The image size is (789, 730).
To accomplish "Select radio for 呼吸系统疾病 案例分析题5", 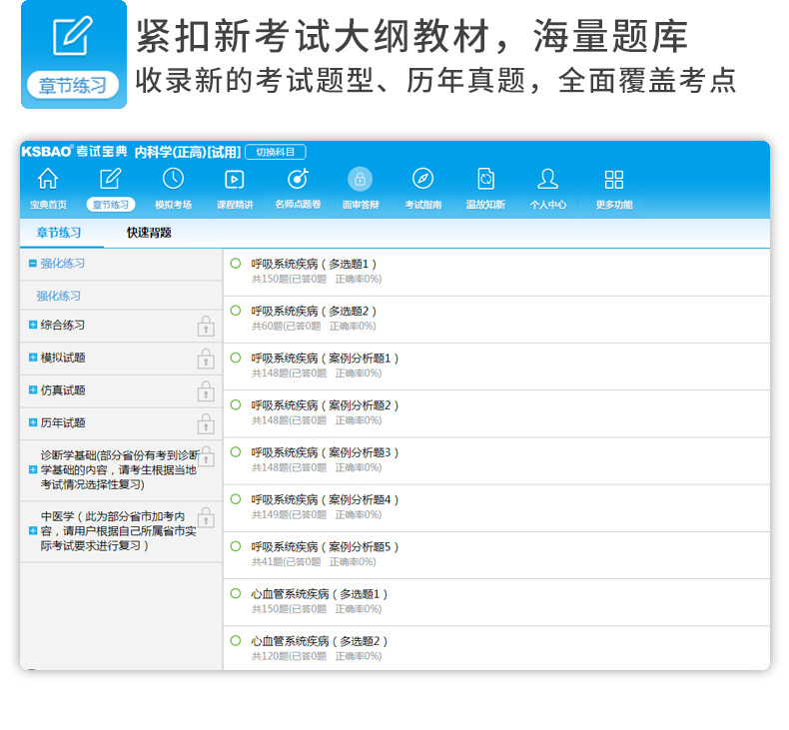I will pyautogui.click(x=236, y=546).
